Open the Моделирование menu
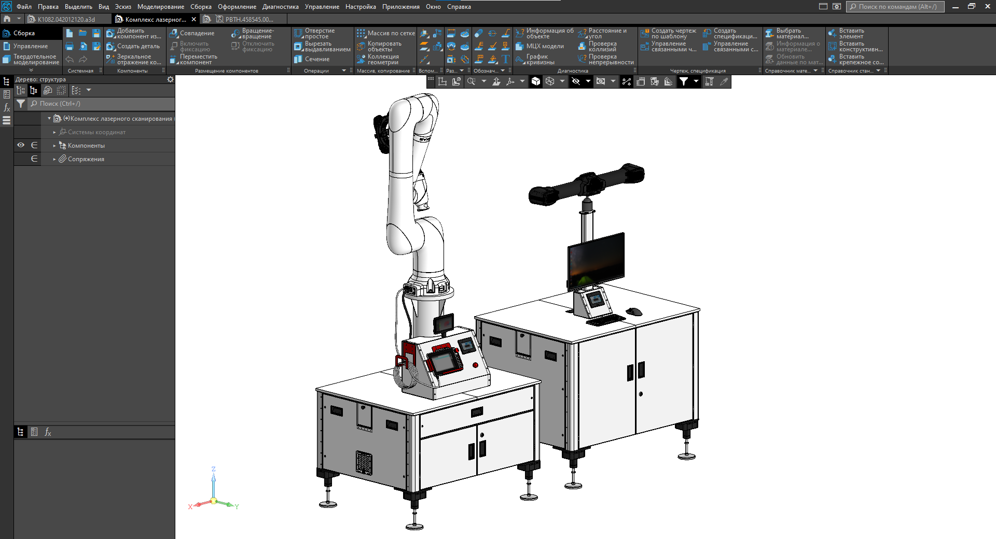The image size is (996, 539). (160, 7)
